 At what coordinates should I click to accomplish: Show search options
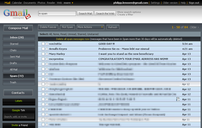pyautogui.click(x=129, y=12)
